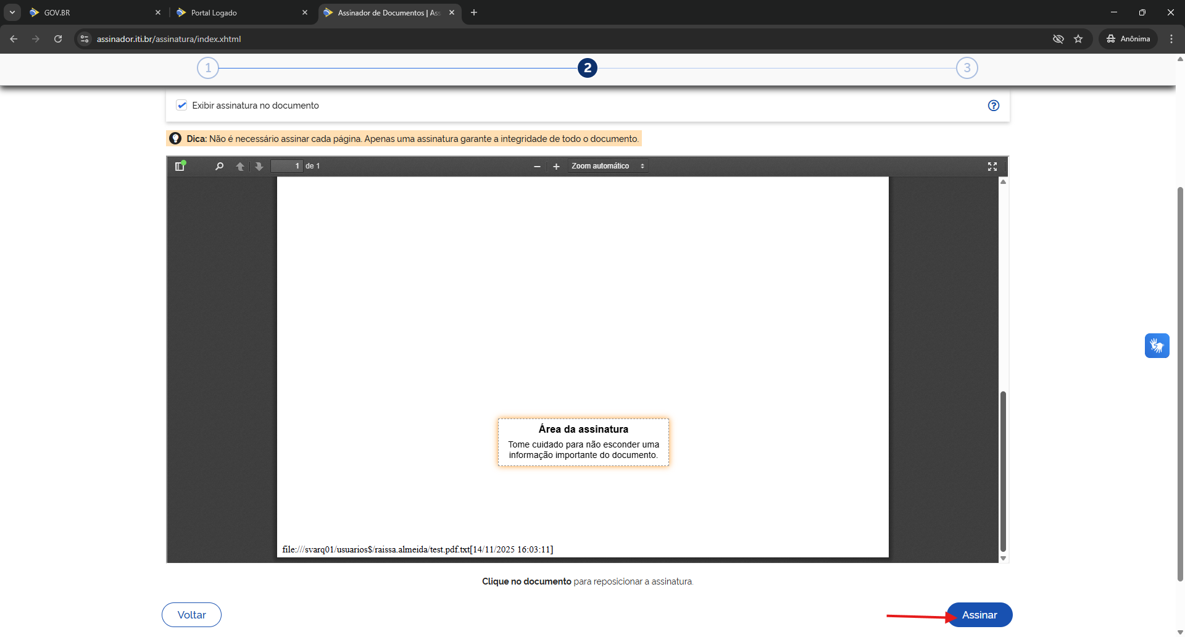Open the VLibras accessibility widget

click(x=1157, y=346)
